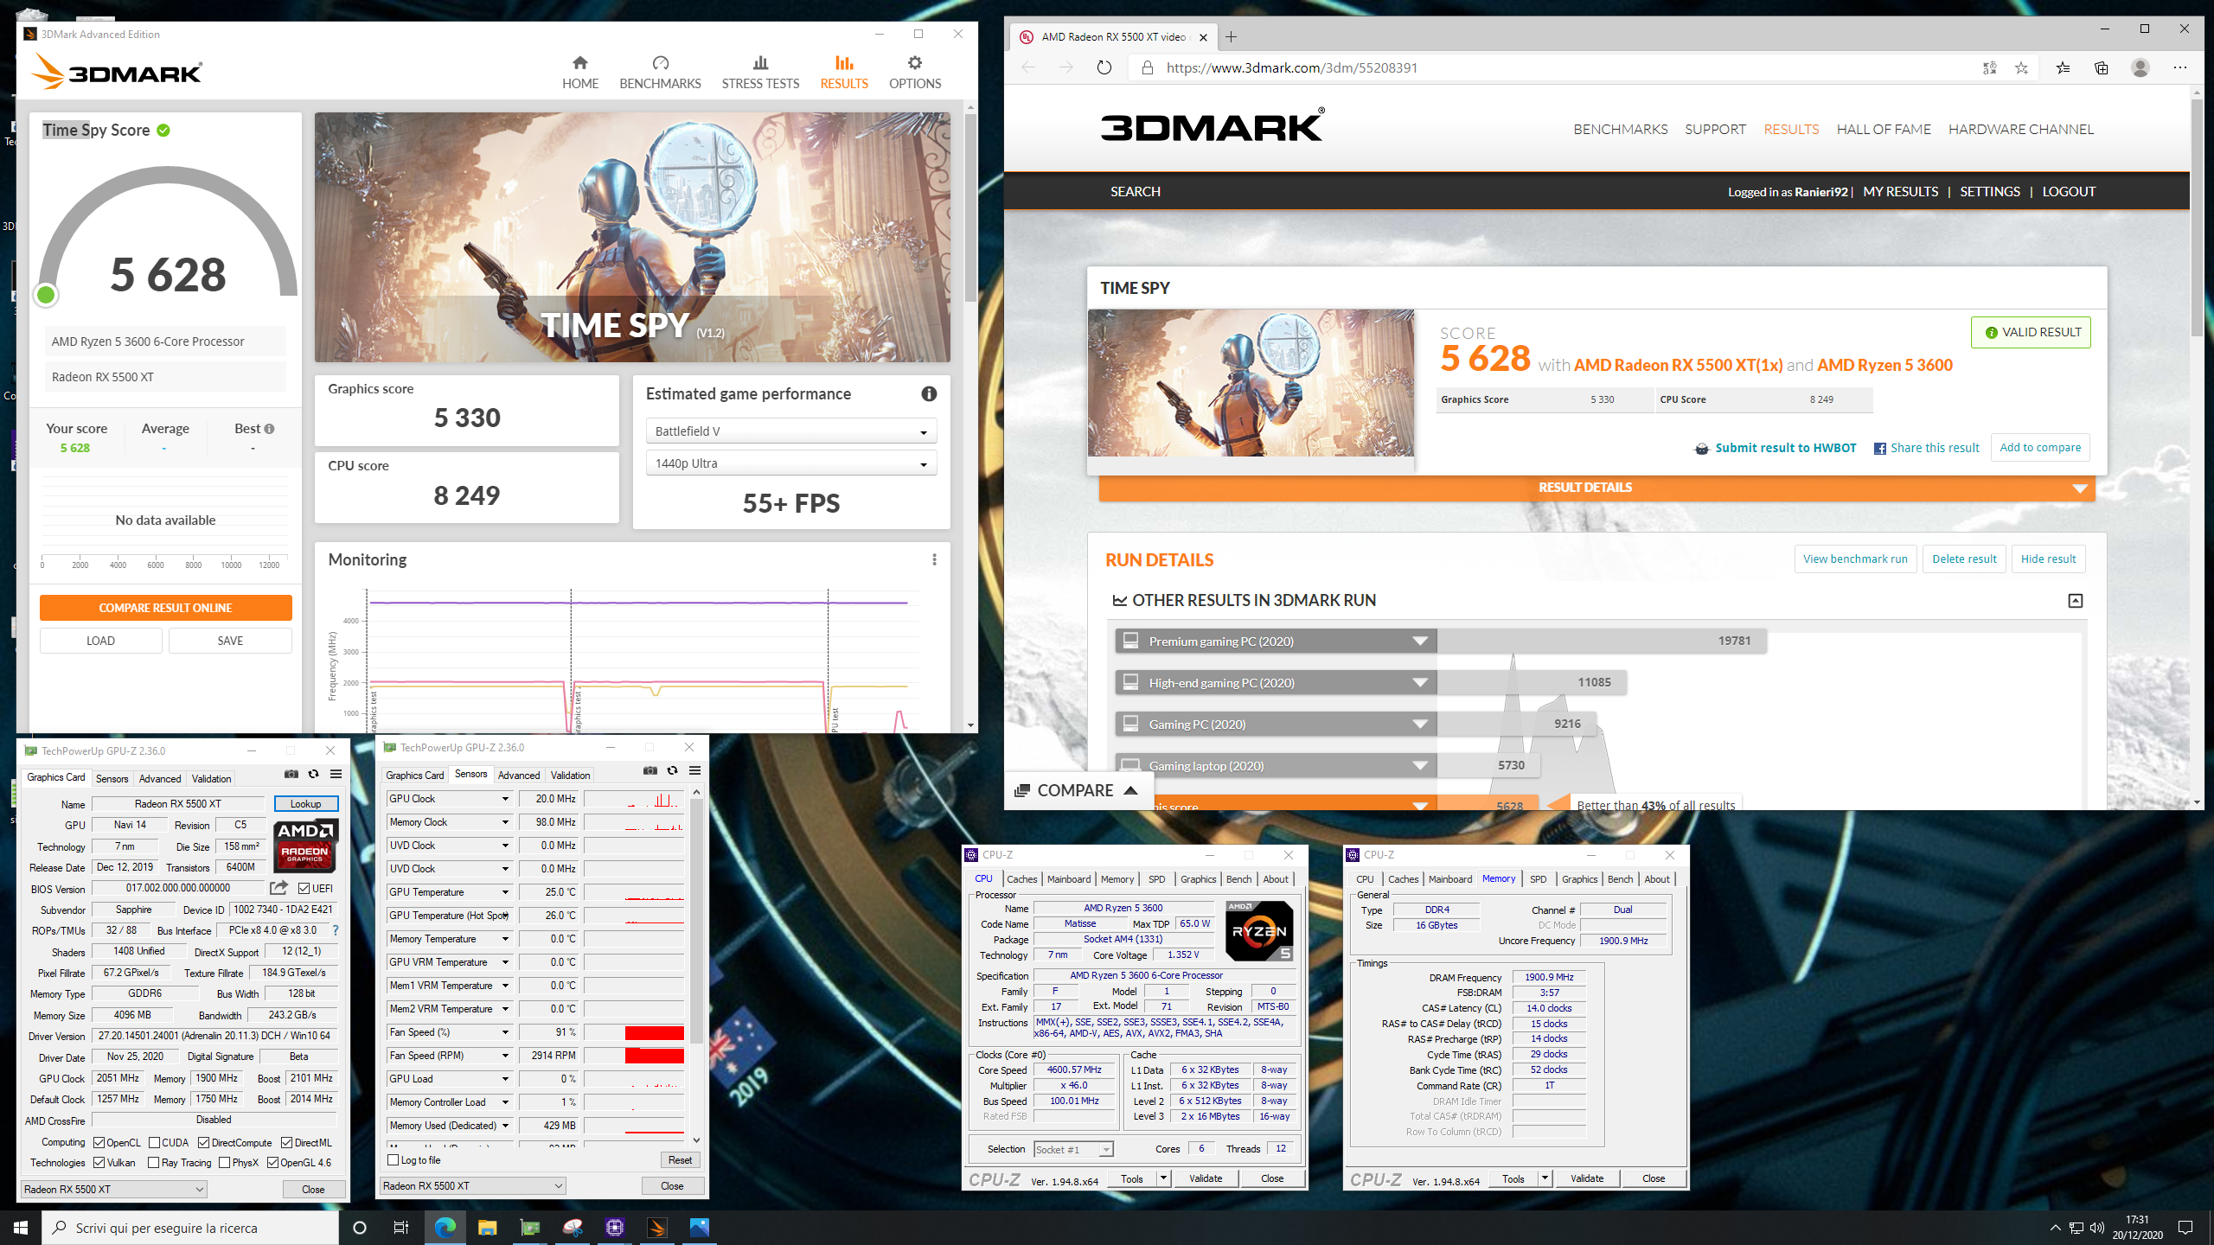
Task: Click SAVE button in 3DMark app
Action: point(230,641)
